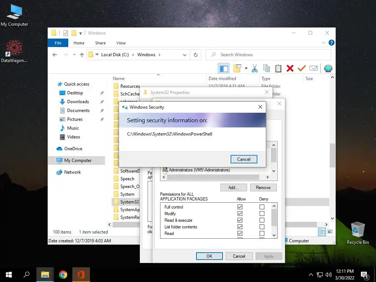Image resolution: width=376 pixels, height=282 pixels.
Task: Click the globe shell icon in toolbar
Action: click(x=328, y=69)
